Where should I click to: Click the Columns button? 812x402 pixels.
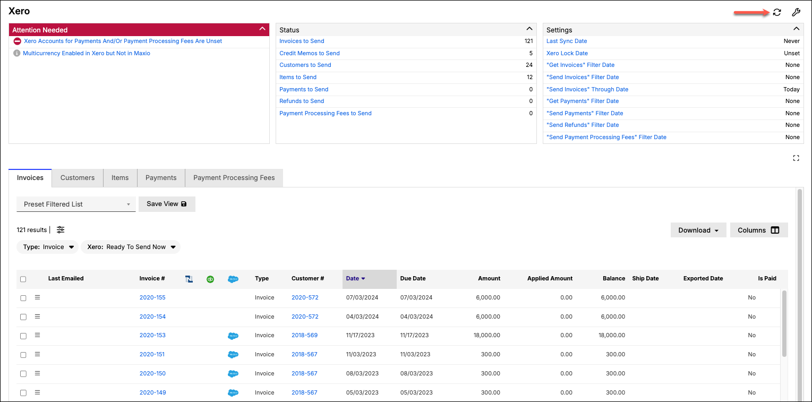(759, 230)
